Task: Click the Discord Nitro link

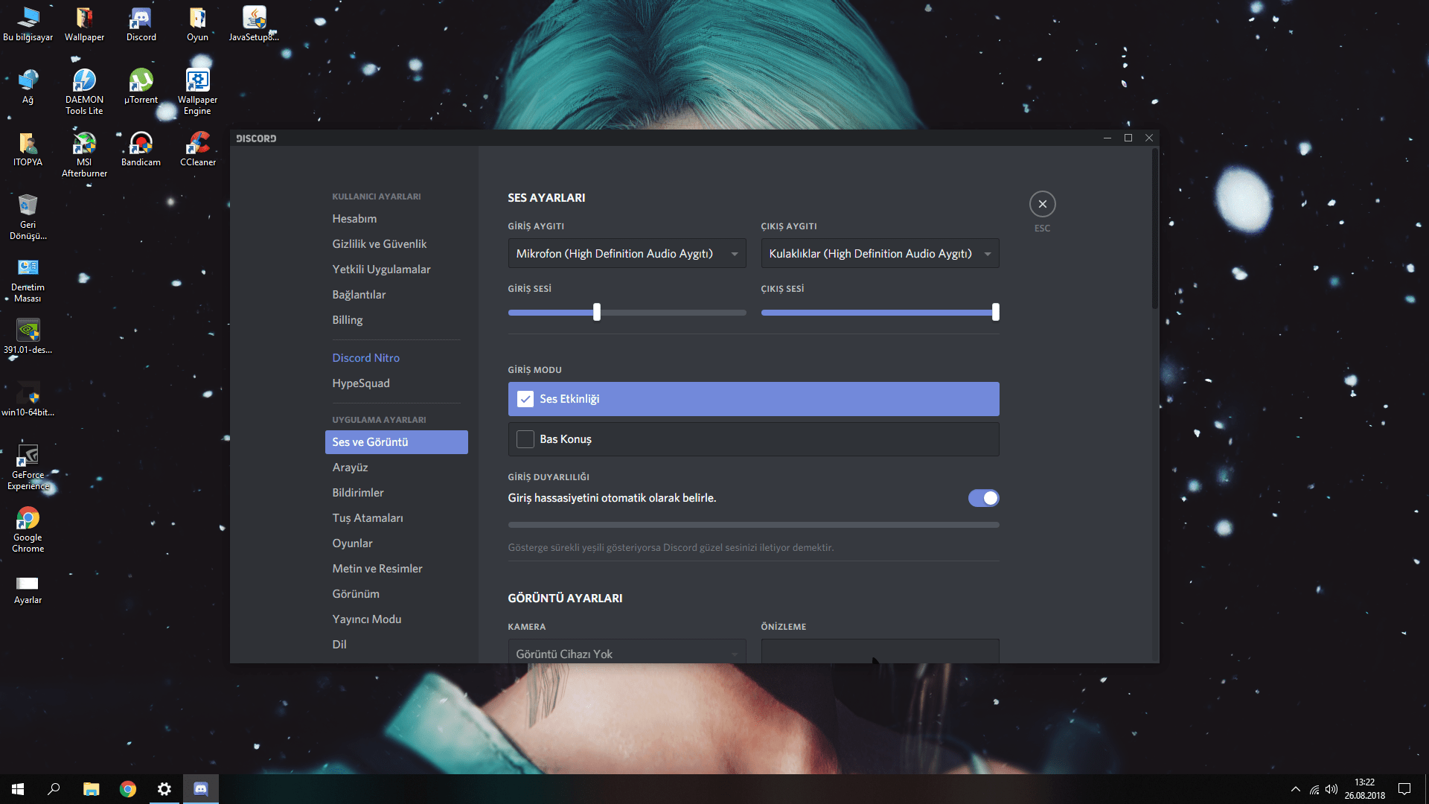Action: (x=366, y=358)
